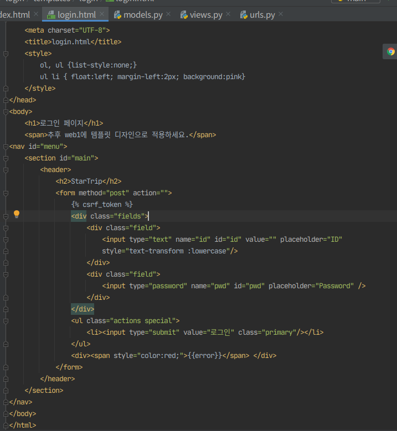Click the ol, ul {list-style:none;} rule

(x=88, y=65)
